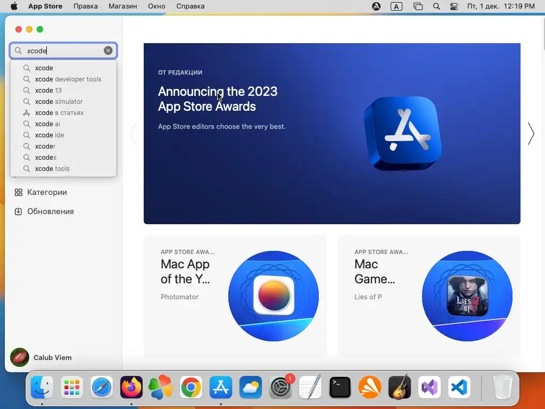Pick the 'xcode 13' suggestion
Image resolution: width=545 pixels, height=409 pixels.
(63, 90)
